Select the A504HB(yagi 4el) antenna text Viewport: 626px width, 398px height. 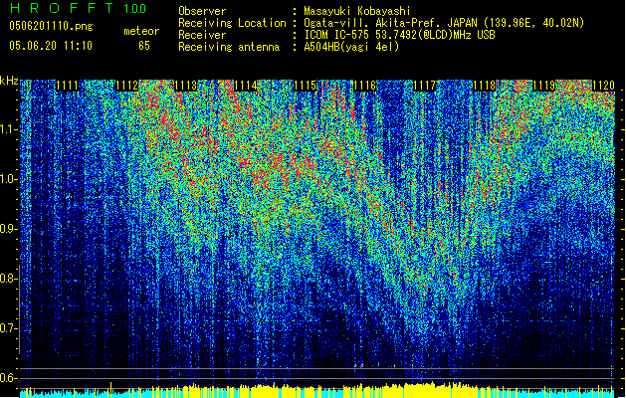(x=351, y=47)
